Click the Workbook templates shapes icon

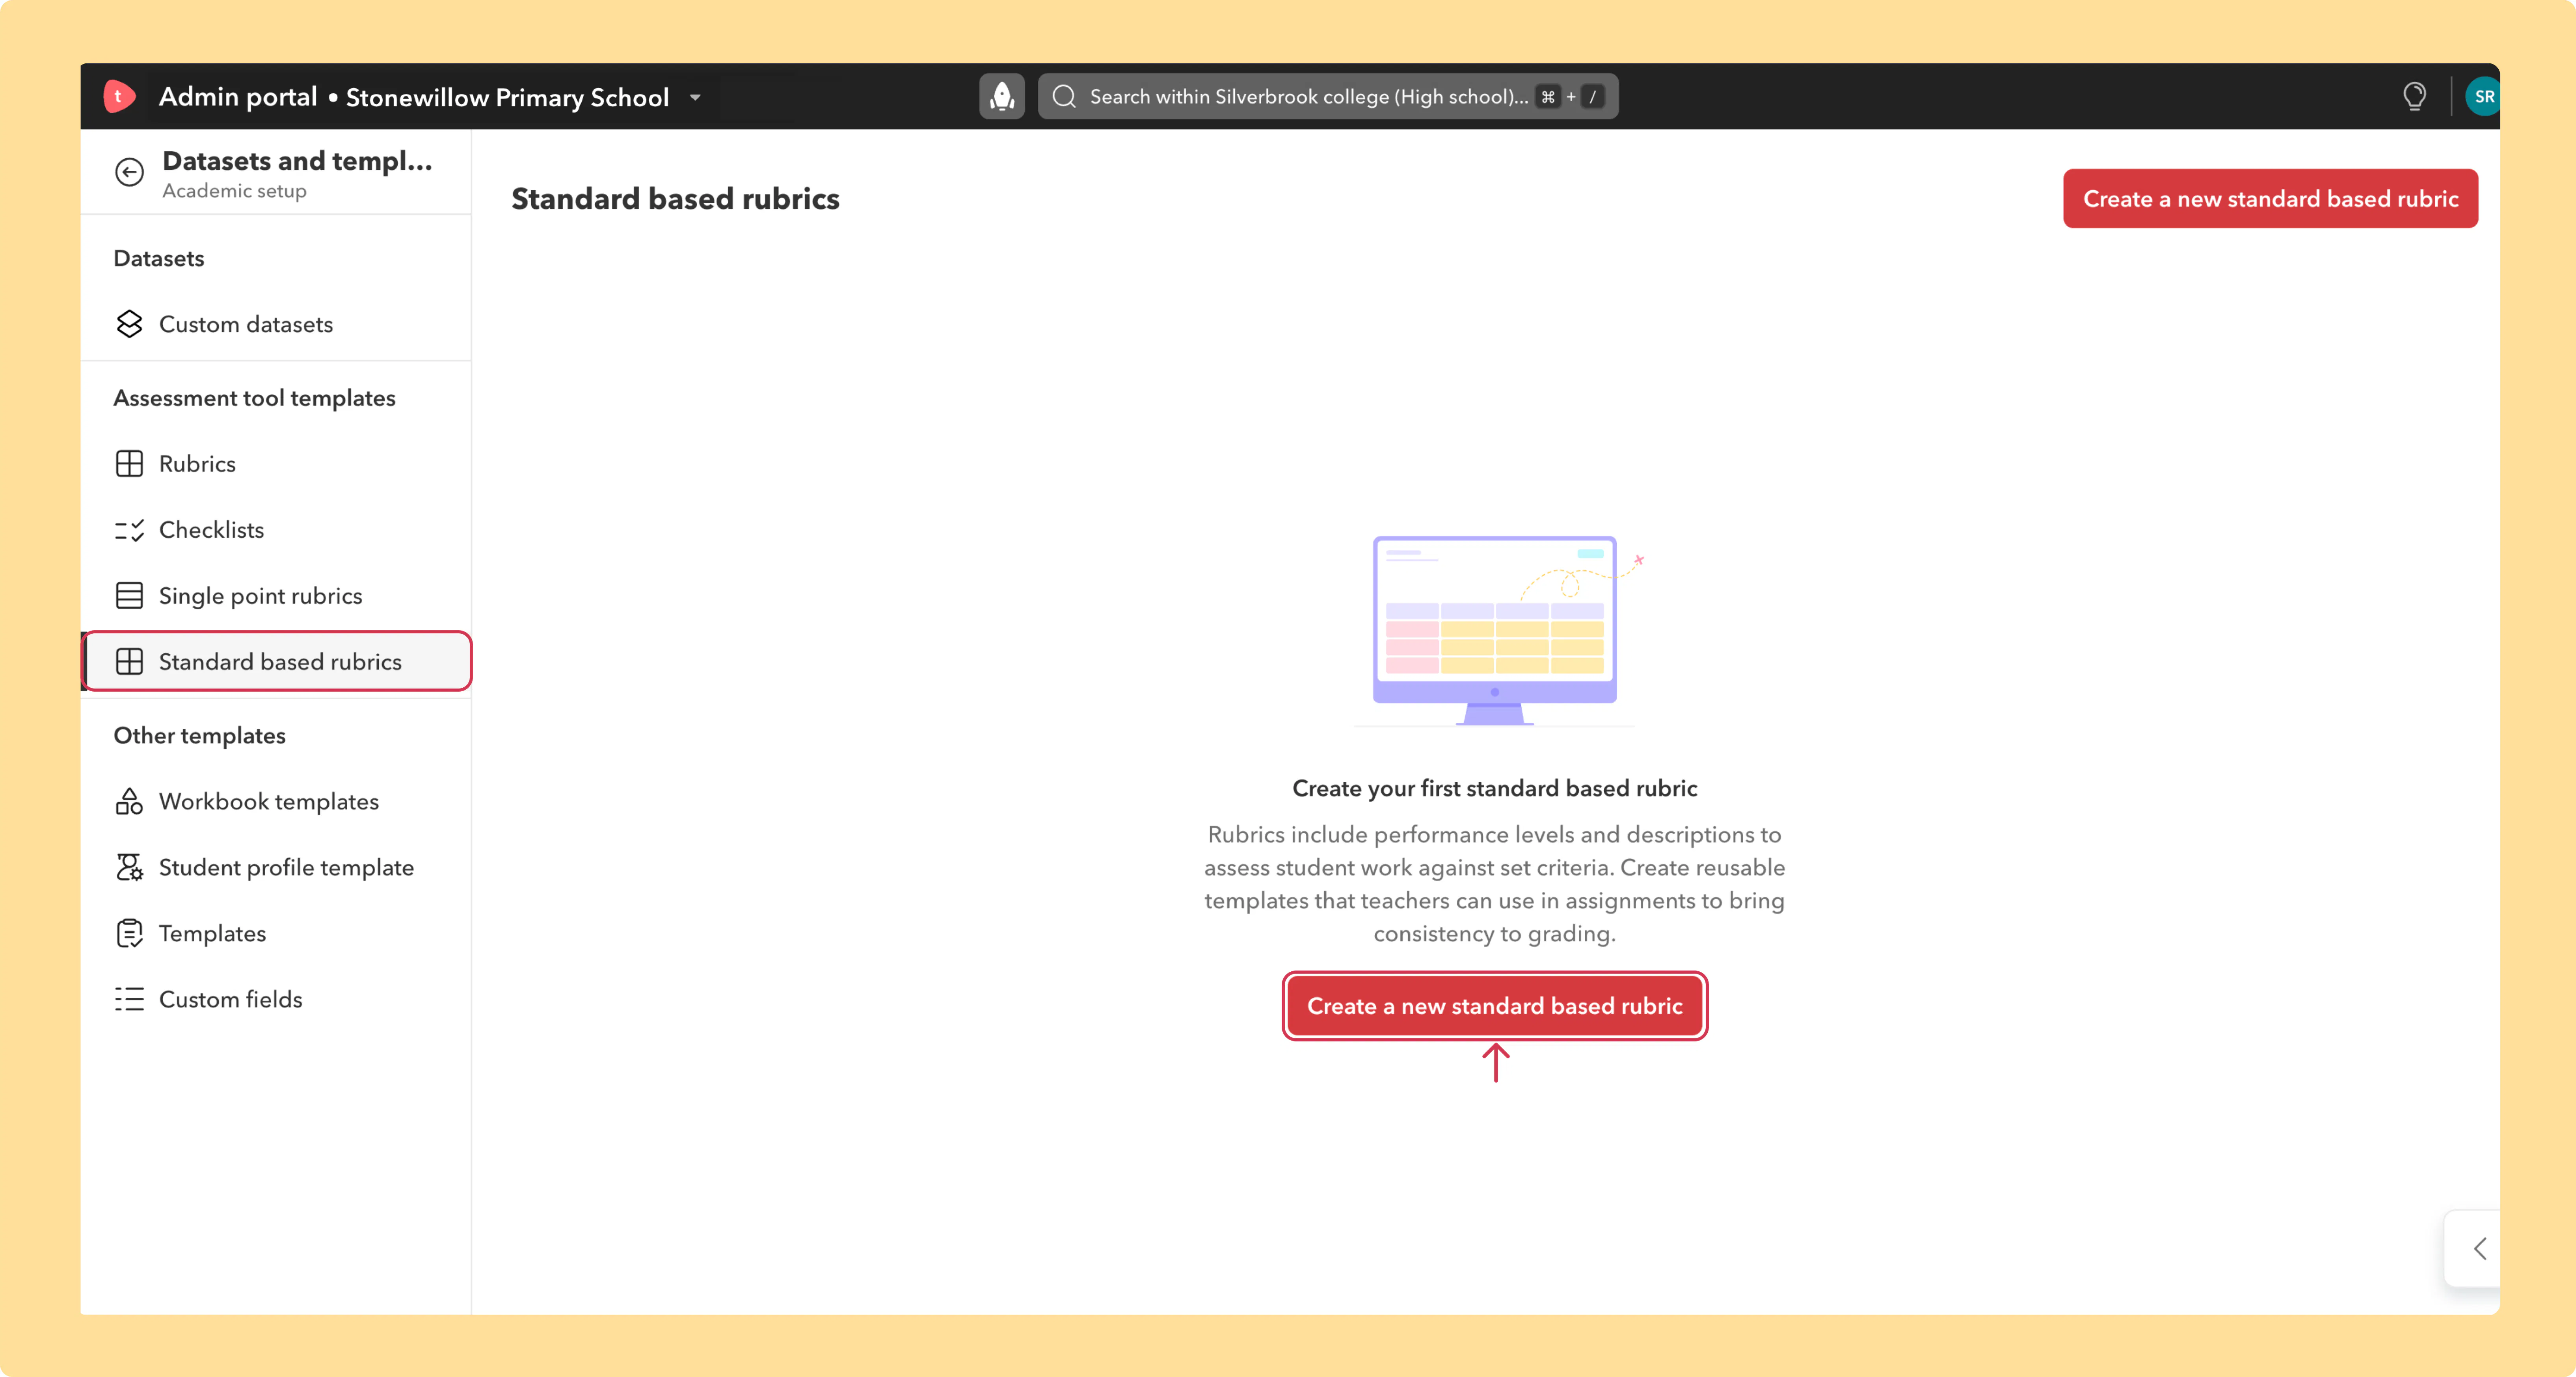[129, 802]
